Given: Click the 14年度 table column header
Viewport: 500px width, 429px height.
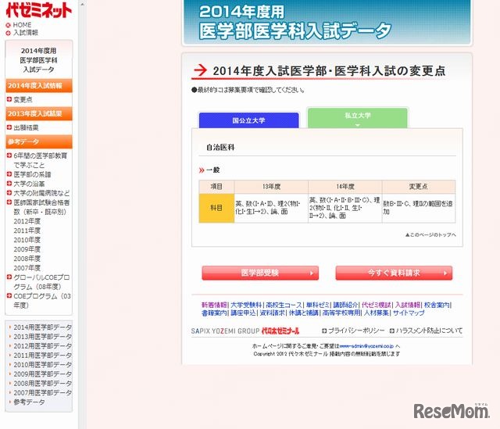Looking at the screenshot, I should 345,187.
